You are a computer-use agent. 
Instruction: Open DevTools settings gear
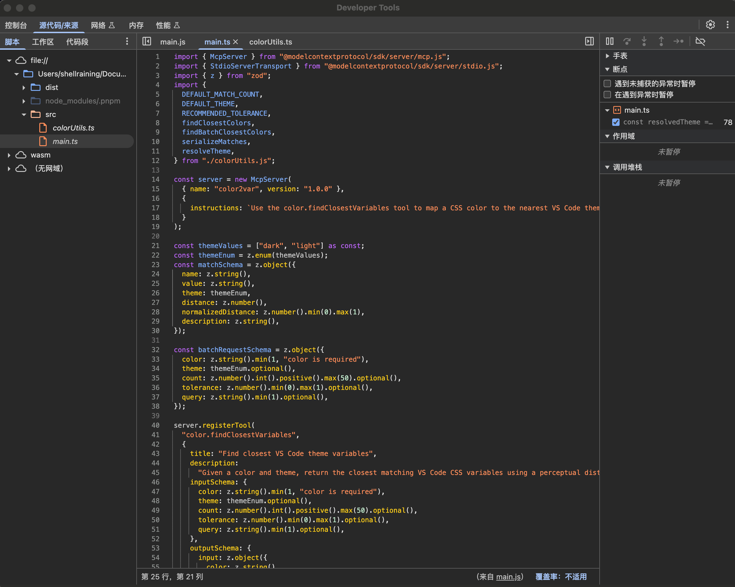[710, 25]
